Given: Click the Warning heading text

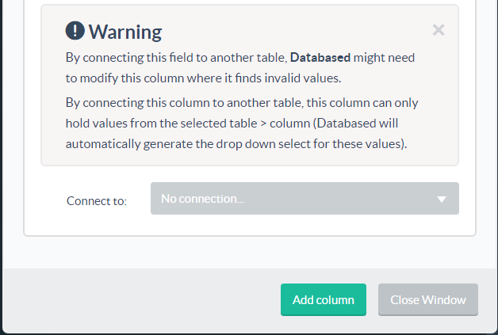Looking at the screenshot, I should [x=125, y=32].
